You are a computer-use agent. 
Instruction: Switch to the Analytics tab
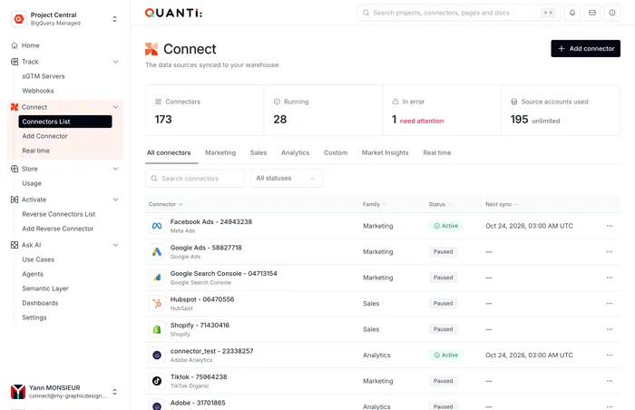(295, 152)
